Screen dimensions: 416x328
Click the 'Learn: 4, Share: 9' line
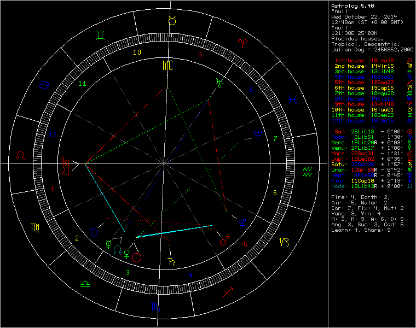(361, 230)
